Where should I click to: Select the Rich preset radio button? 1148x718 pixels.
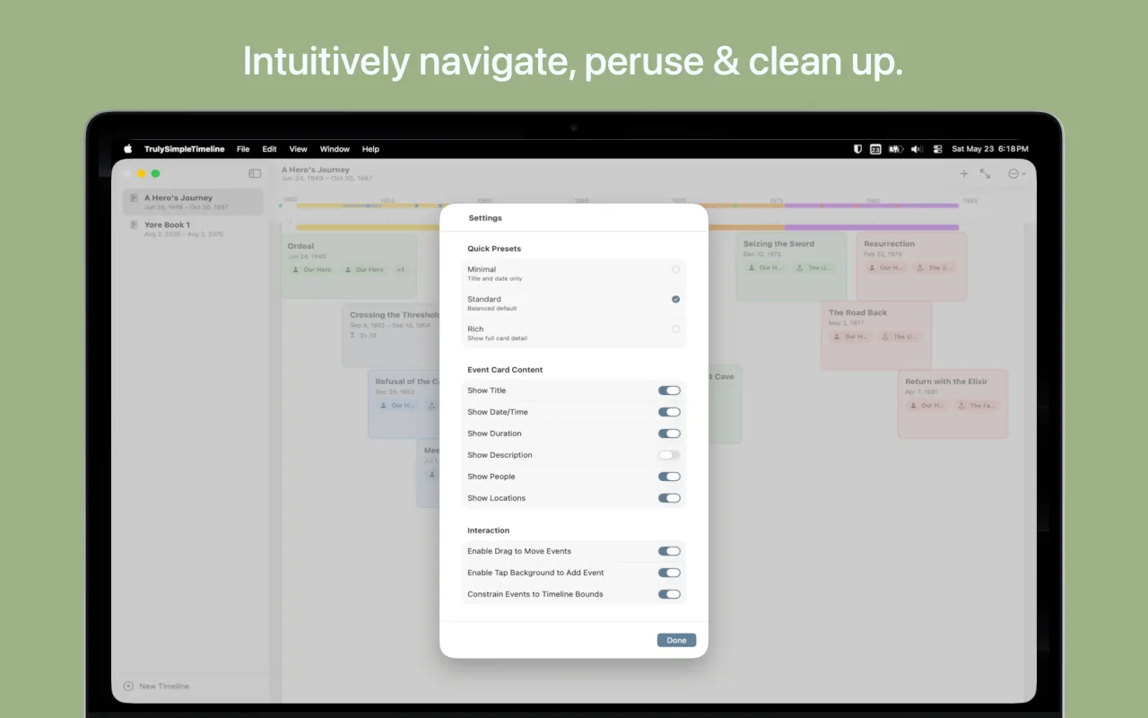click(675, 329)
